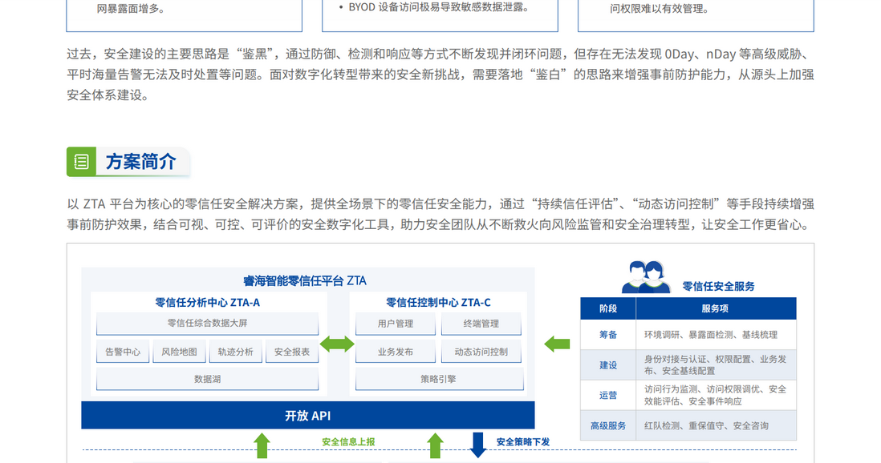Select the 动态访问控制 box
This screenshot has width=881, height=463.
[x=481, y=352]
